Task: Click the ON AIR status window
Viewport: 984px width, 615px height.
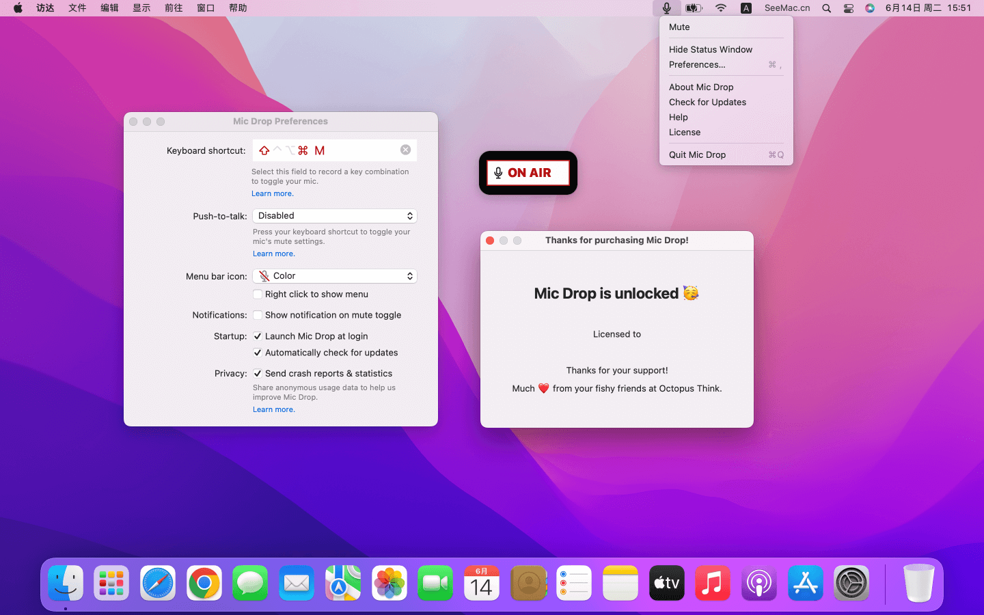Action: pos(528,173)
